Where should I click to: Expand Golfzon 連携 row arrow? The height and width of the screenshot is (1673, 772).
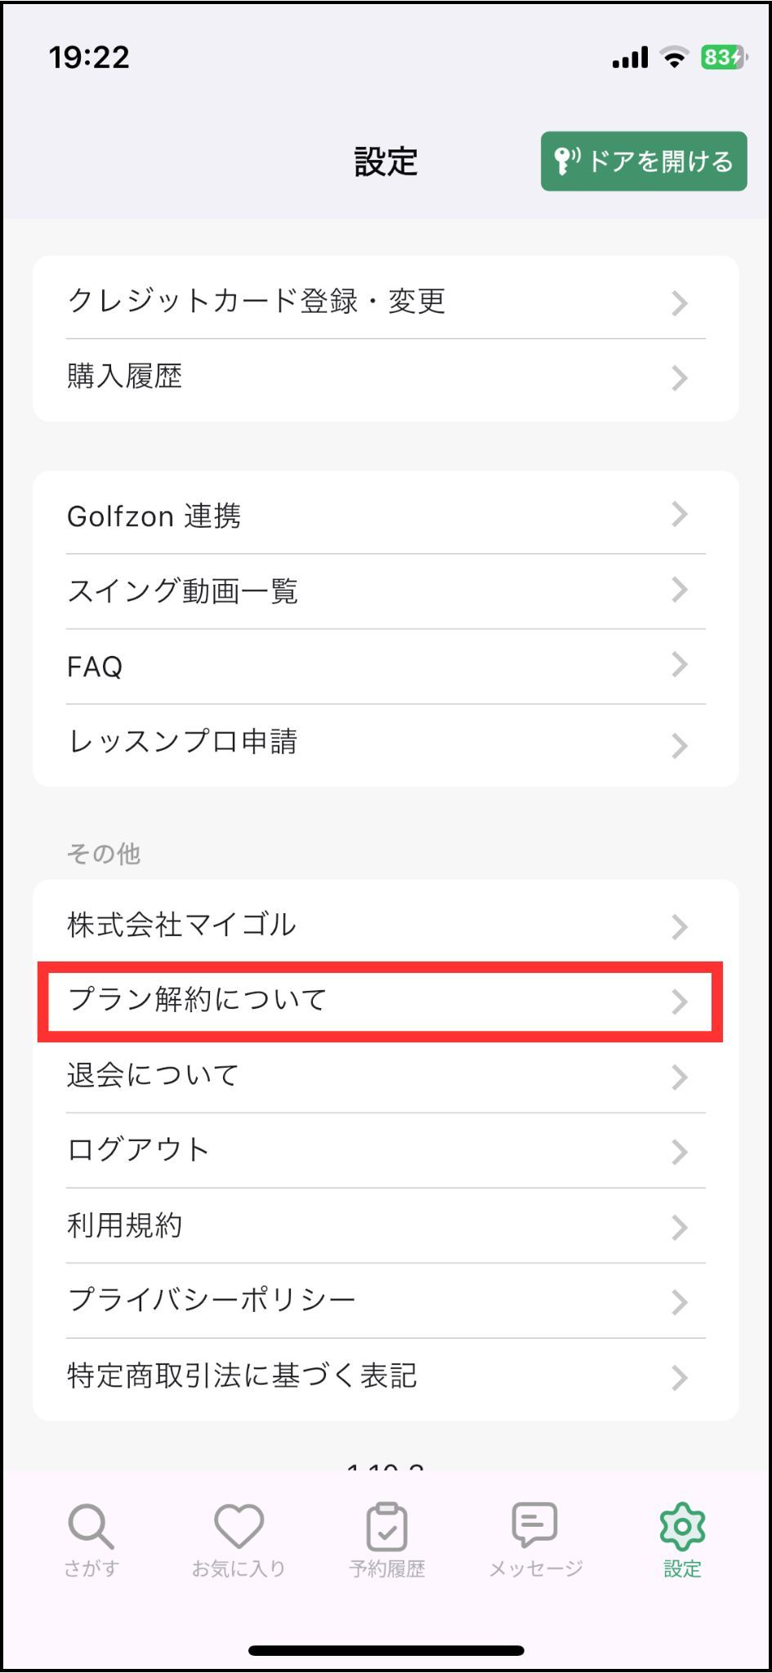click(x=679, y=515)
